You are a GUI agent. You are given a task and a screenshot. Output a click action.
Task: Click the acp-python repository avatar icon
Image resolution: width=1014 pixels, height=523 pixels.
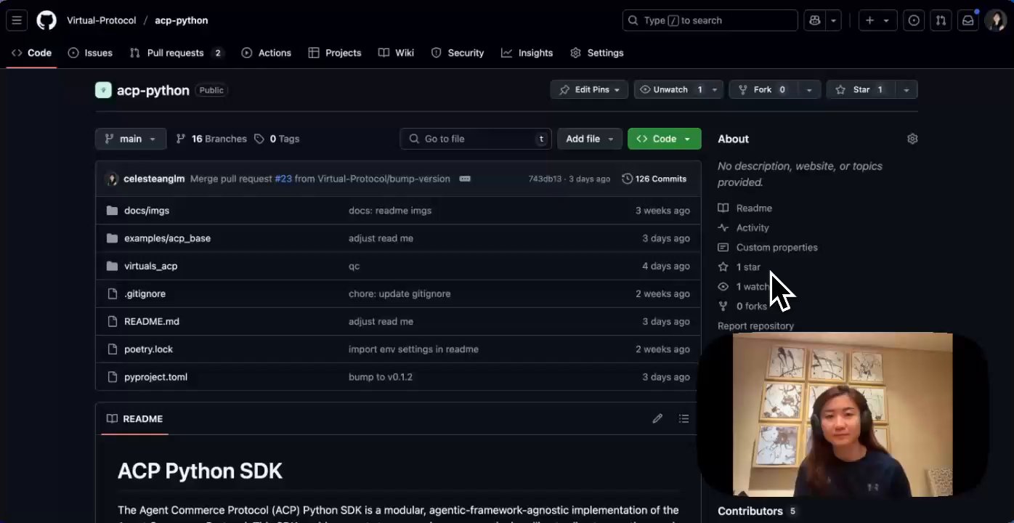click(x=103, y=90)
